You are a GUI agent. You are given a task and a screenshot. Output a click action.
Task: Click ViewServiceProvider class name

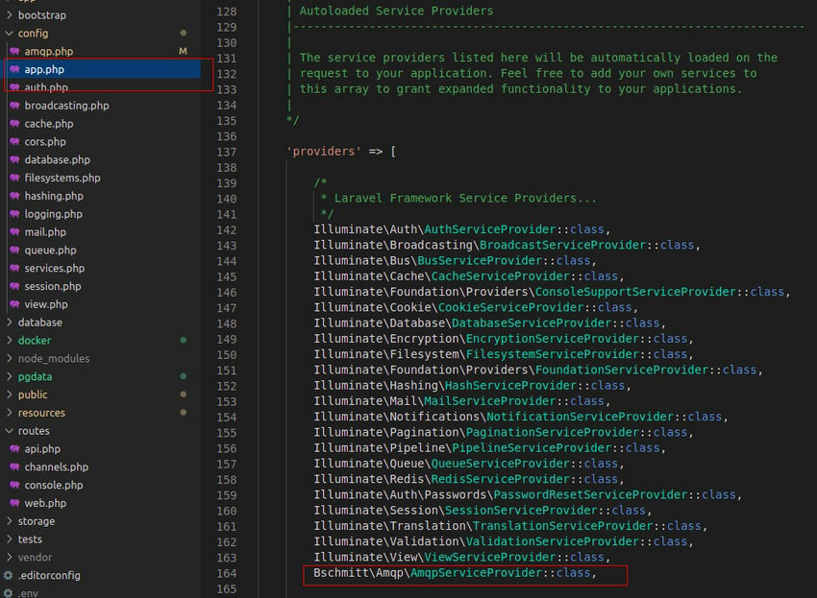[x=490, y=558]
